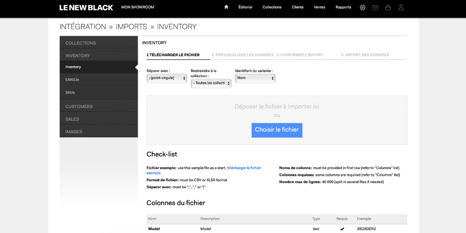Image resolution: width=466 pixels, height=233 pixels.
Task: Click INTÉGRATION in breadcrumb
Action: (x=83, y=27)
